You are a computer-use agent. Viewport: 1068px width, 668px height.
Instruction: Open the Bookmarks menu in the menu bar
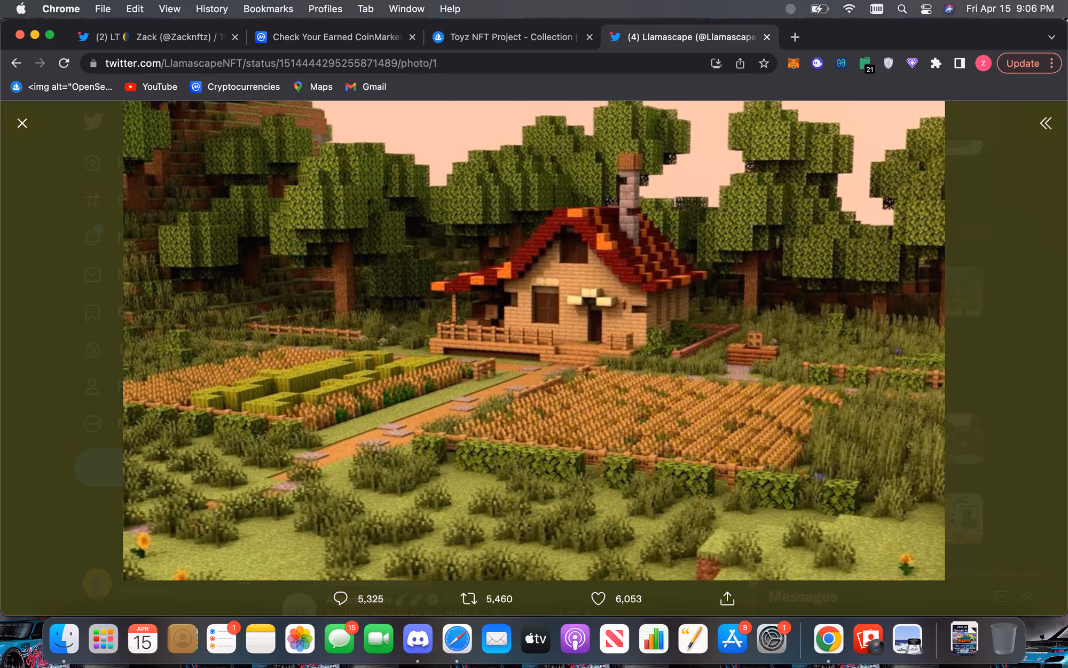[x=268, y=9]
